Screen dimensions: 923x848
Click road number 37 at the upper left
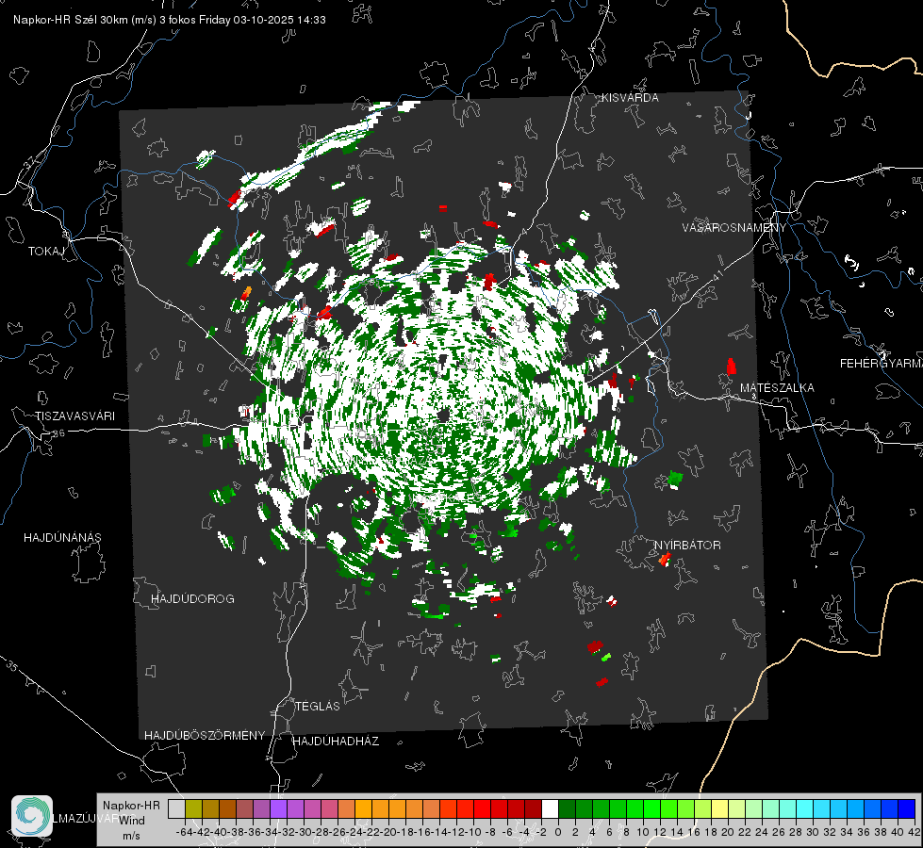click(29, 161)
